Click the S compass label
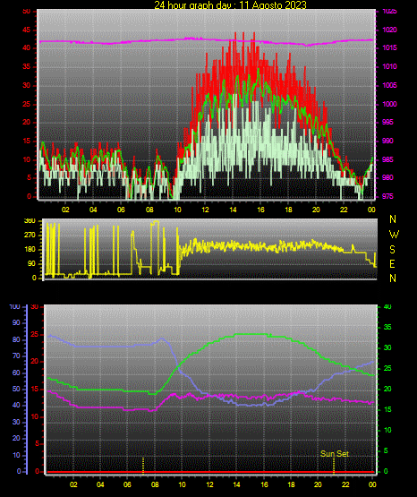417x497 pixels. 392,250
